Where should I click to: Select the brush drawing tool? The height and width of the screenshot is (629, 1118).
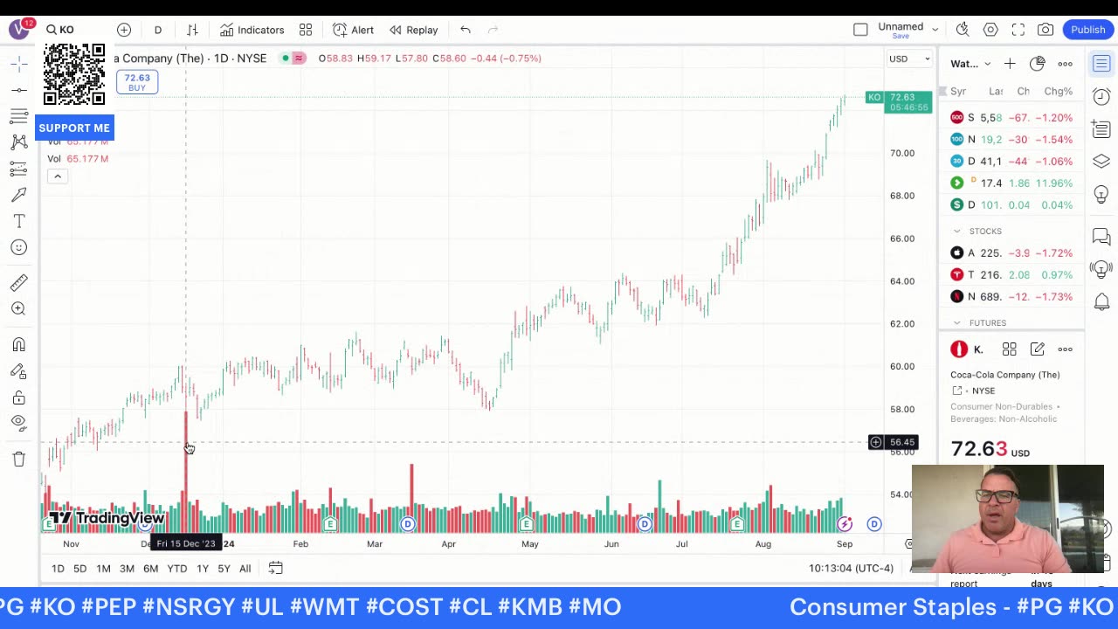pos(18,195)
